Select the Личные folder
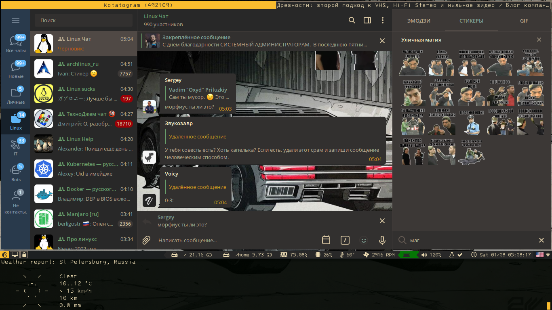Screen dimensions: 552x310 pos(16,95)
